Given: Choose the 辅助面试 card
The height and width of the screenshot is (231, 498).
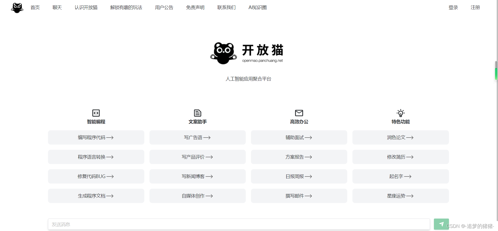Looking at the screenshot, I should point(299,137).
